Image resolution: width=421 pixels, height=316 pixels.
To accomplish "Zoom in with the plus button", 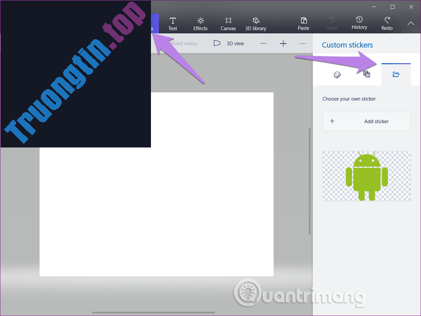I will (283, 43).
